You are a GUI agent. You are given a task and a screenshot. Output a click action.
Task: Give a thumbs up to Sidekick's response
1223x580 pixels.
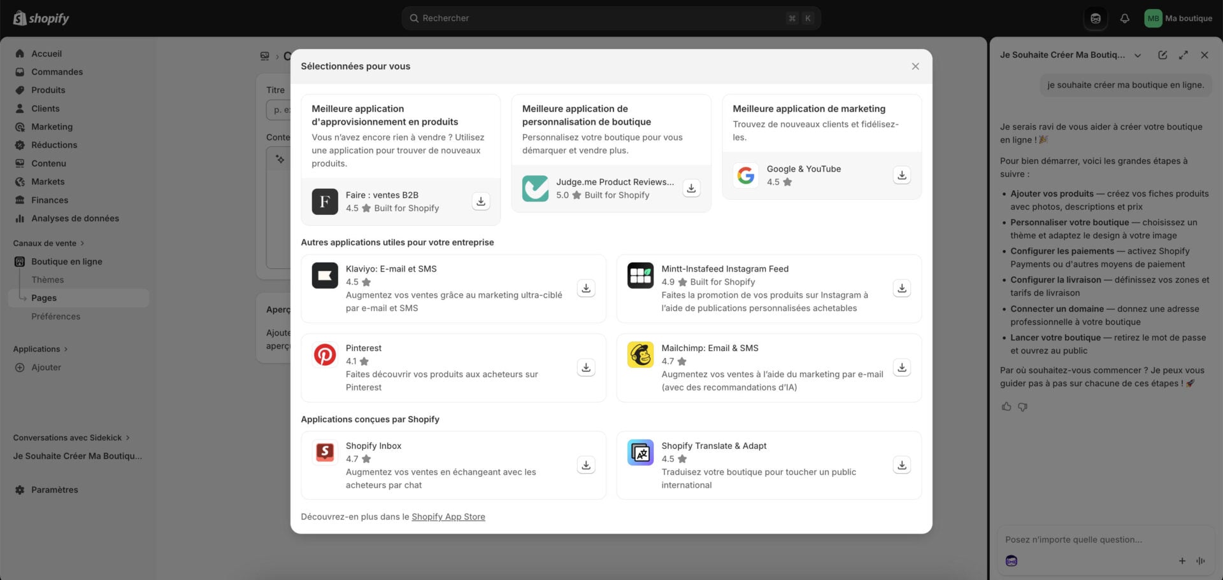pos(1006,406)
